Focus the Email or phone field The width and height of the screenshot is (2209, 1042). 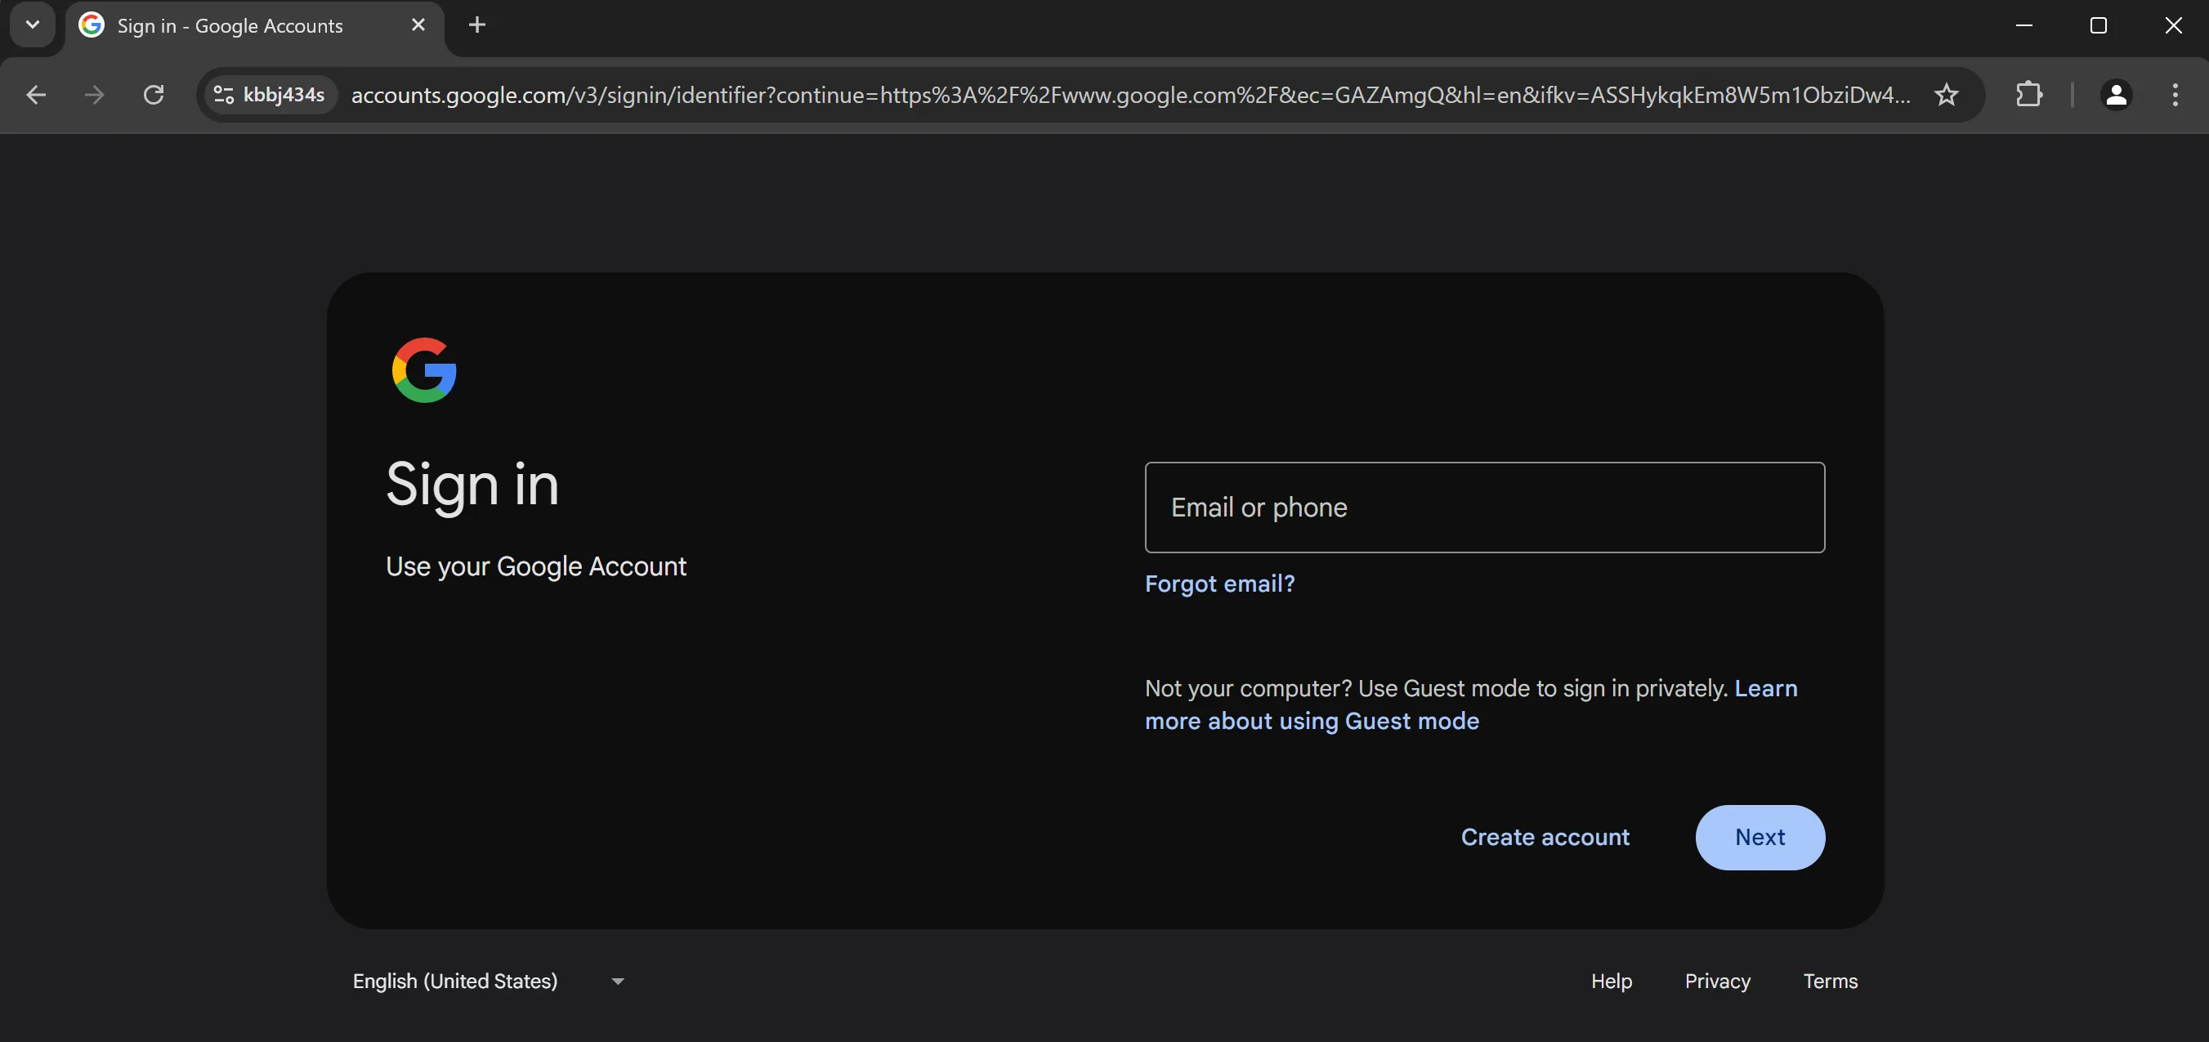(x=1484, y=508)
